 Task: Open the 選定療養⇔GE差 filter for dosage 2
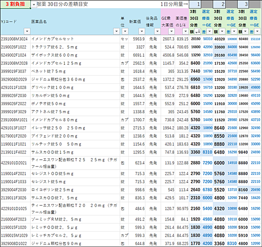pos(234,31)
